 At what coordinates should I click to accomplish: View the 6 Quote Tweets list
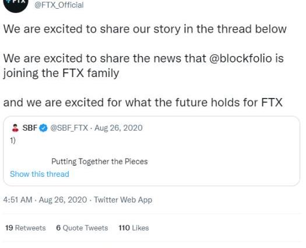pyautogui.click(x=82, y=228)
